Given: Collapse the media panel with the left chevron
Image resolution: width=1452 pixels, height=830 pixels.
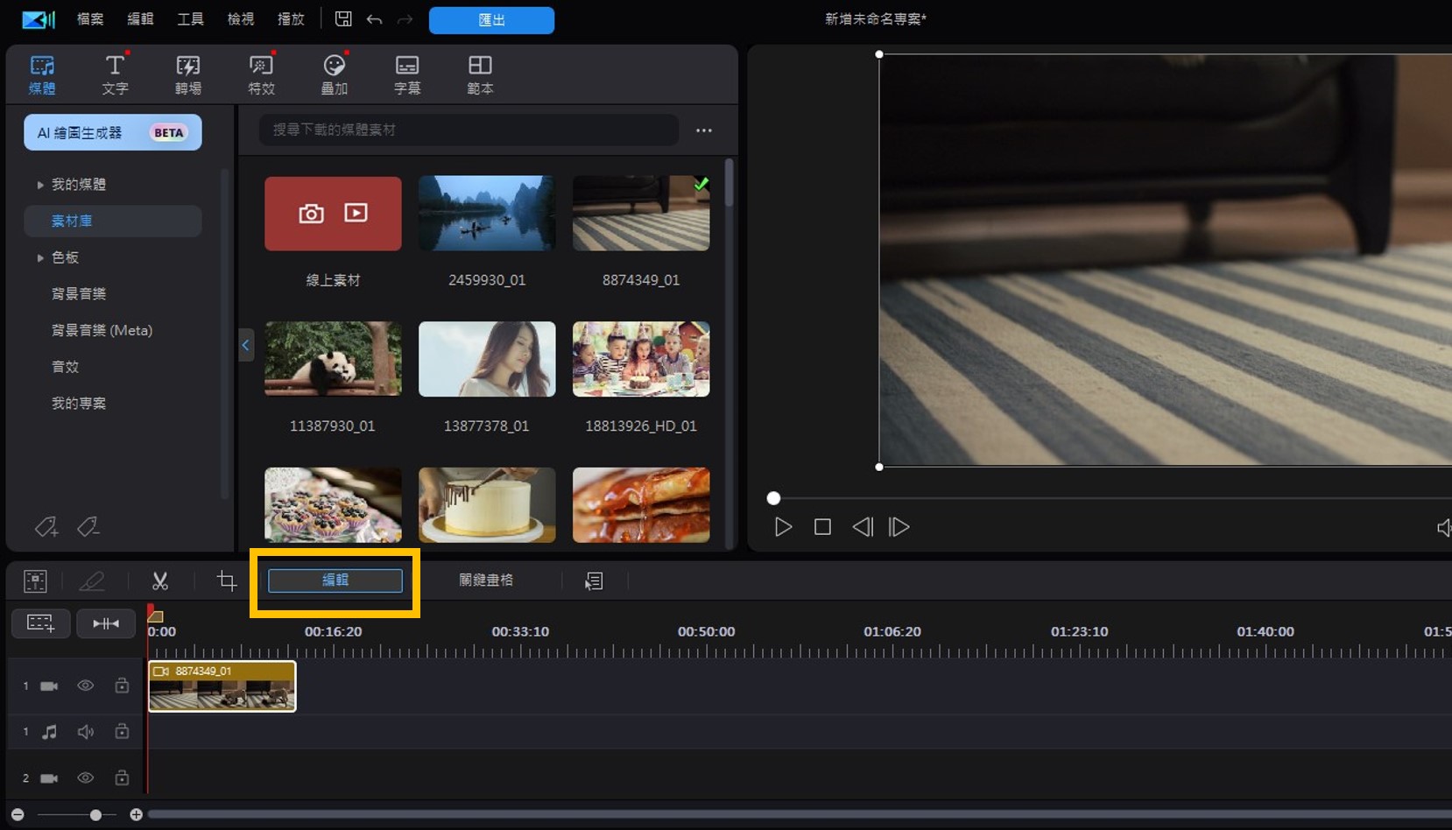Looking at the screenshot, I should 245,345.
